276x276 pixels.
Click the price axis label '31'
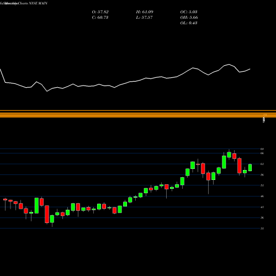pyautogui.click(x=262, y=229)
